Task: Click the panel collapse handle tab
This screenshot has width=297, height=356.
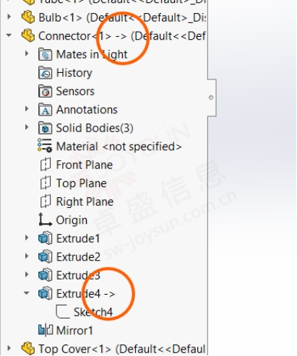Action: point(212,97)
